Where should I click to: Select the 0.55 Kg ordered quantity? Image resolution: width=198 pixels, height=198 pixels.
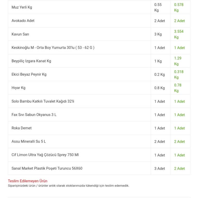coord(158,7)
